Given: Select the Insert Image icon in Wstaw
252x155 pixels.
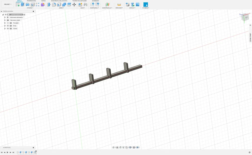Looking at the screenshot, I should pos(138,5).
